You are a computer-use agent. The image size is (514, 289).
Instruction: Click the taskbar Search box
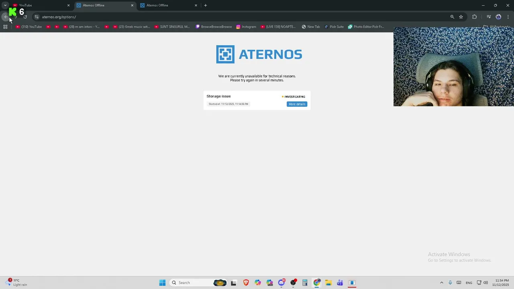(199, 283)
